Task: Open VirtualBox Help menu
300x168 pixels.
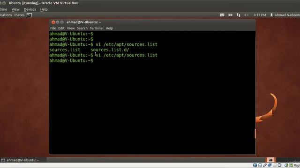Action: click(44, 9)
